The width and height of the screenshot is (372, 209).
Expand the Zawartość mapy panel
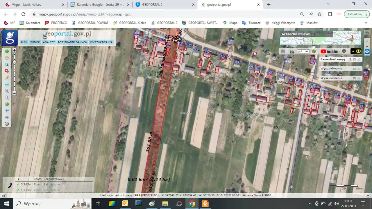click(x=354, y=59)
